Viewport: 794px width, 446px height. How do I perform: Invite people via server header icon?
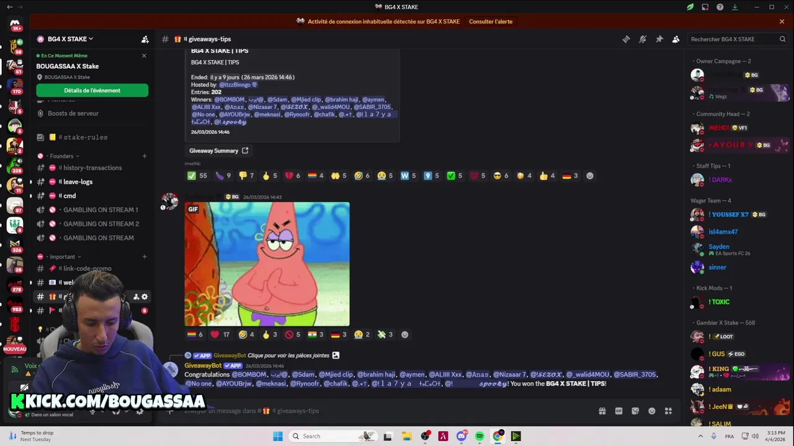(x=145, y=39)
